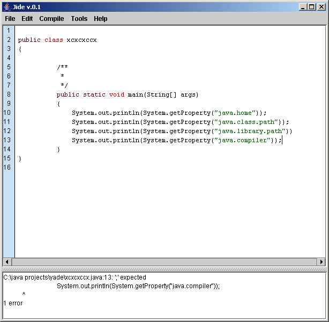Click the 'static' keyword on line 8
329x322 pixels.
(x=94, y=94)
